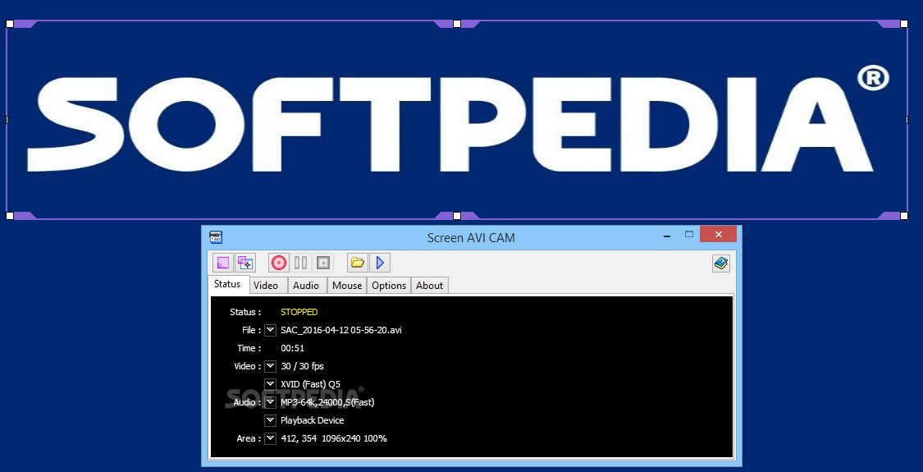This screenshot has height=472, width=923.
Task: Click the Screen AVI CAM title bar icon
Action: pyautogui.click(x=216, y=237)
